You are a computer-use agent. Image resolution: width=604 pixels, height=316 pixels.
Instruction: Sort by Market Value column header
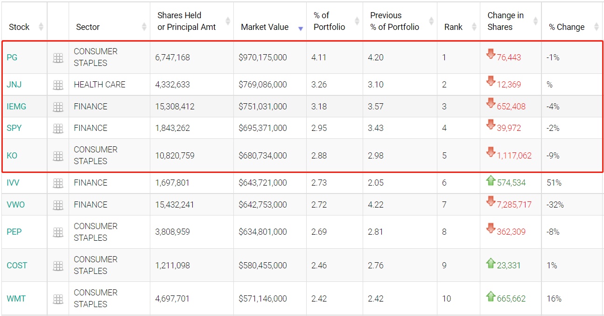(265, 27)
